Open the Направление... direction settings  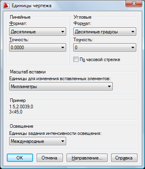pos(87,157)
